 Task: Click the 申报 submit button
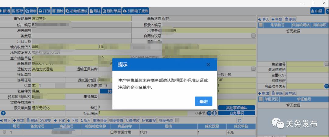pos(317,11)
